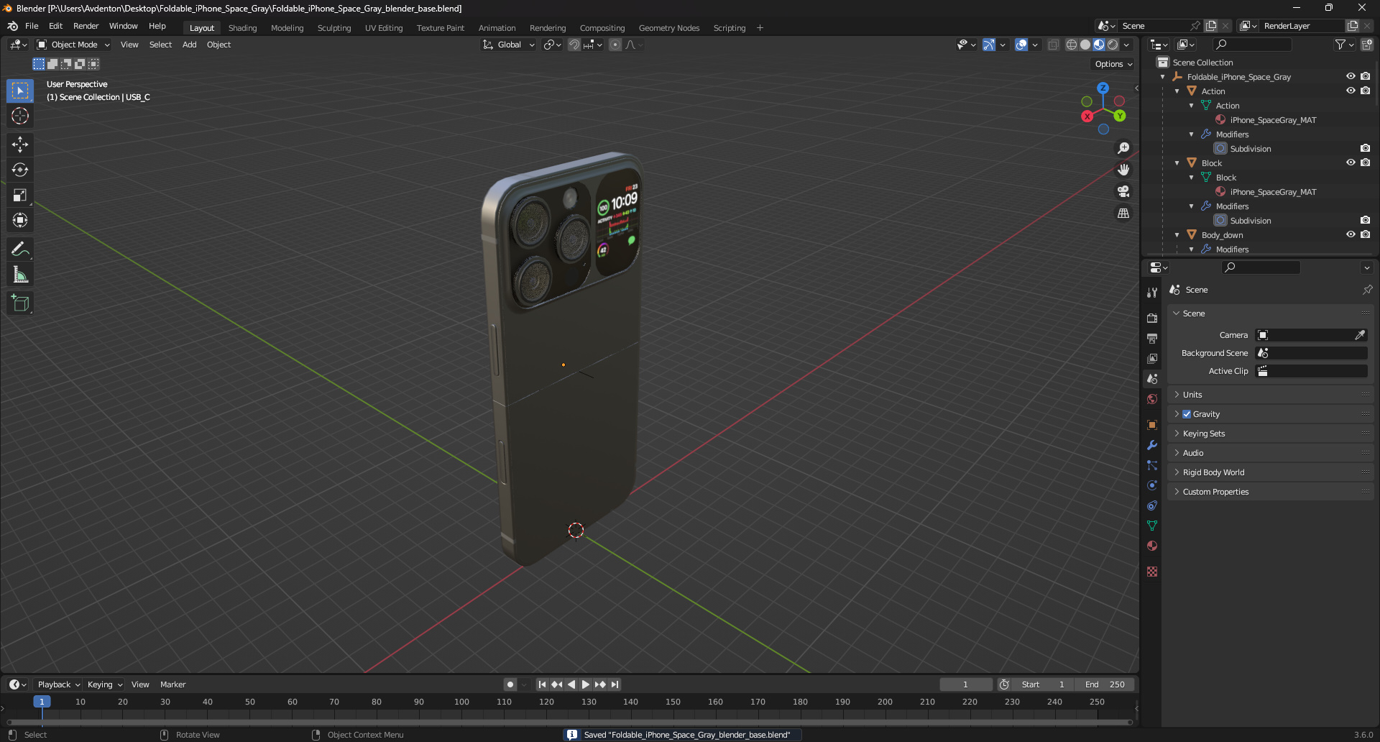Screen dimensions: 1380x742
Task: Activate the Rotate tool
Action: [20, 170]
